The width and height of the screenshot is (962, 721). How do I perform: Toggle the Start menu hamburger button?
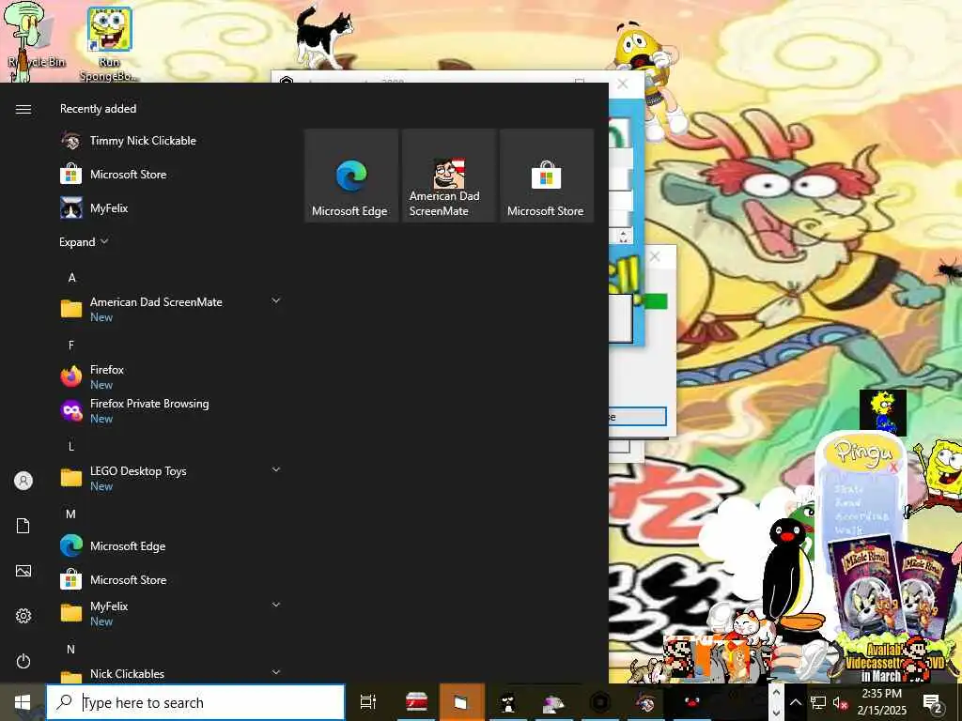[x=23, y=109]
